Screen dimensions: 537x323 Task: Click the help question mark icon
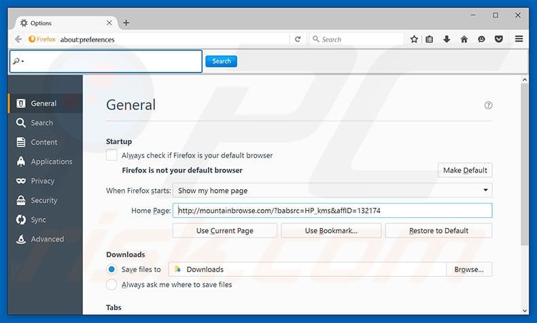[x=488, y=105]
